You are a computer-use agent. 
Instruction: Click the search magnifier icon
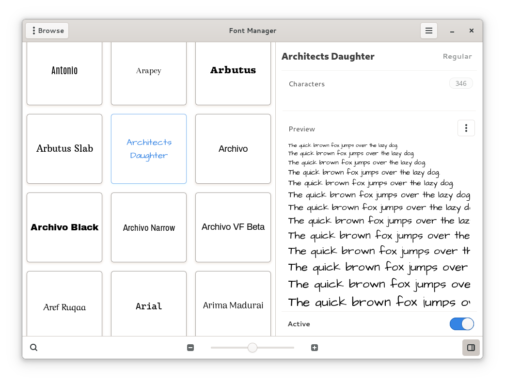tap(34, 348)
